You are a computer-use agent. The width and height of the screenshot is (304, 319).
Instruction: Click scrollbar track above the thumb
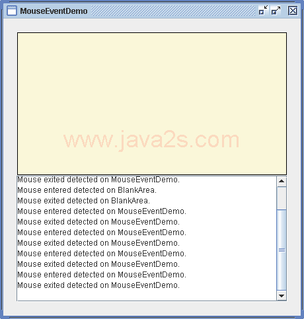tap(282, 197)
